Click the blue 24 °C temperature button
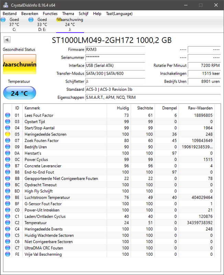The width and height of the screenshot is (224, 275). click(x=19, y=93)
